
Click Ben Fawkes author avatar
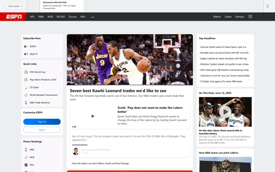(x=76, y=151)
